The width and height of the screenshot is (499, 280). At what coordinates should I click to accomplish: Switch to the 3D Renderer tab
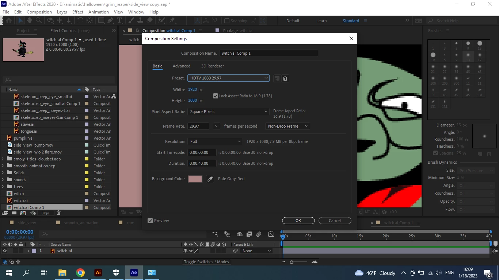213,66
